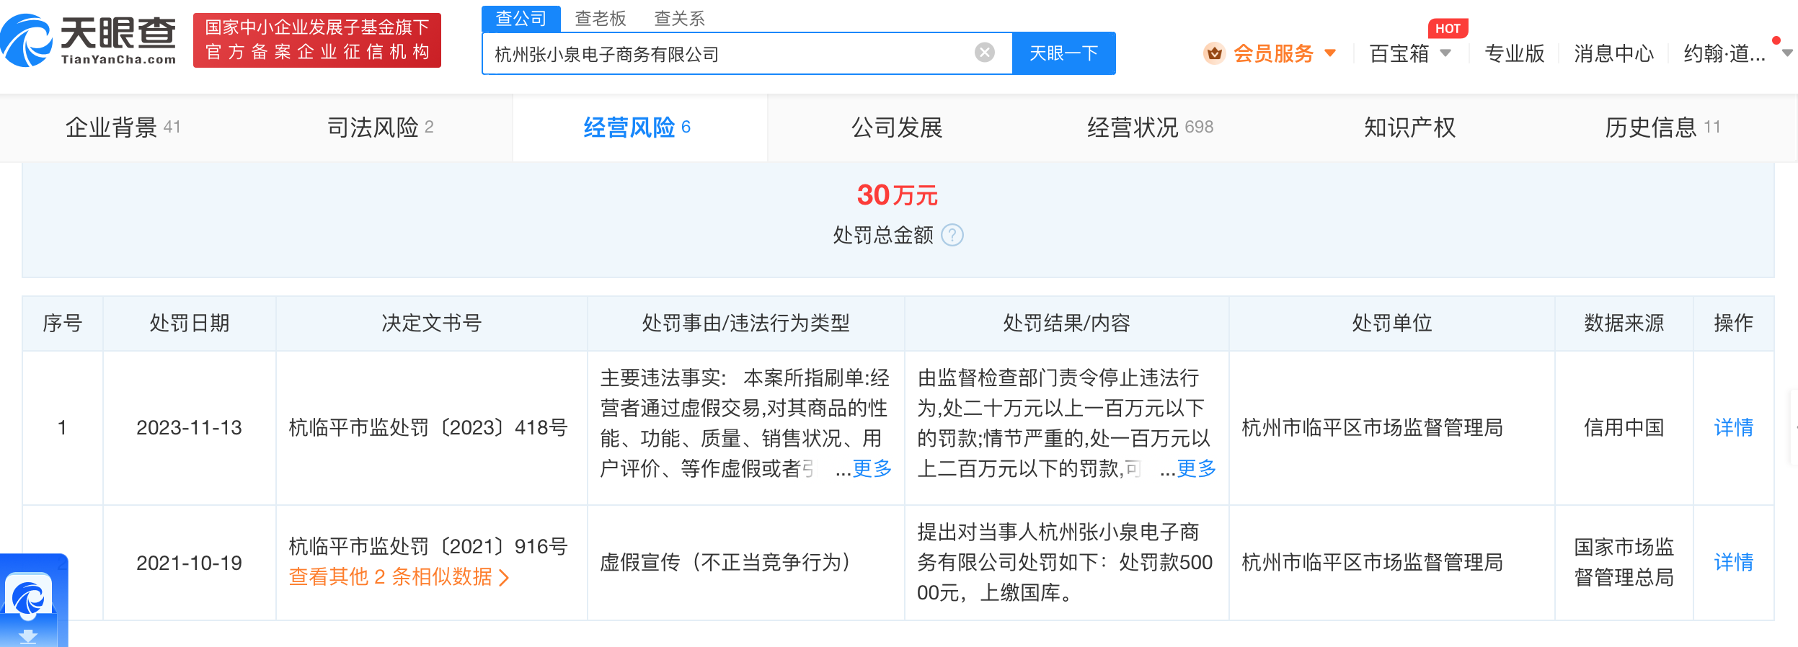Switch to the 查老板 search tab
Viewport: 1798px width, 647px height.
tap(600, 18)
